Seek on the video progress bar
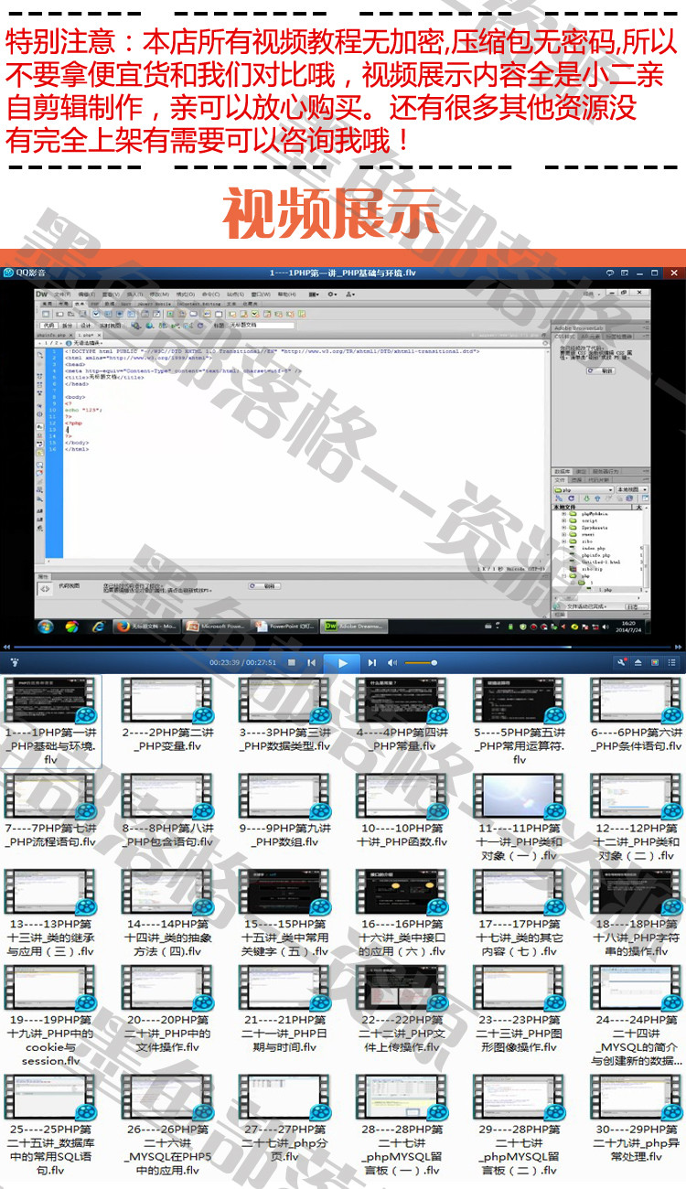Image resolution: width=686 pixels, height=1189 pixels. pos(343,648)
